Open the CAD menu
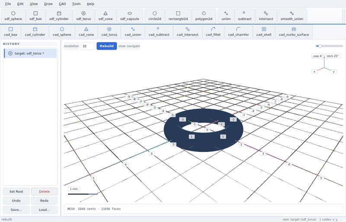Image resolution: width=346 pixels, height=222 pixels. click(x=62, y=4)
